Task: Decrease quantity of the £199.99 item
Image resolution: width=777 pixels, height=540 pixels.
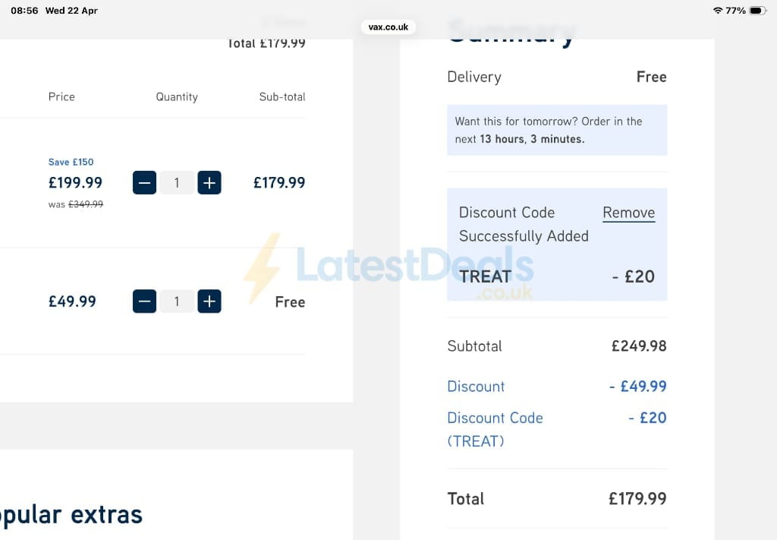Action: click(144, 182)
